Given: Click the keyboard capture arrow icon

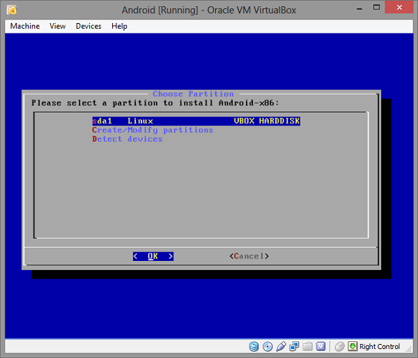Looking at the screenshot, I should [353, 347].
